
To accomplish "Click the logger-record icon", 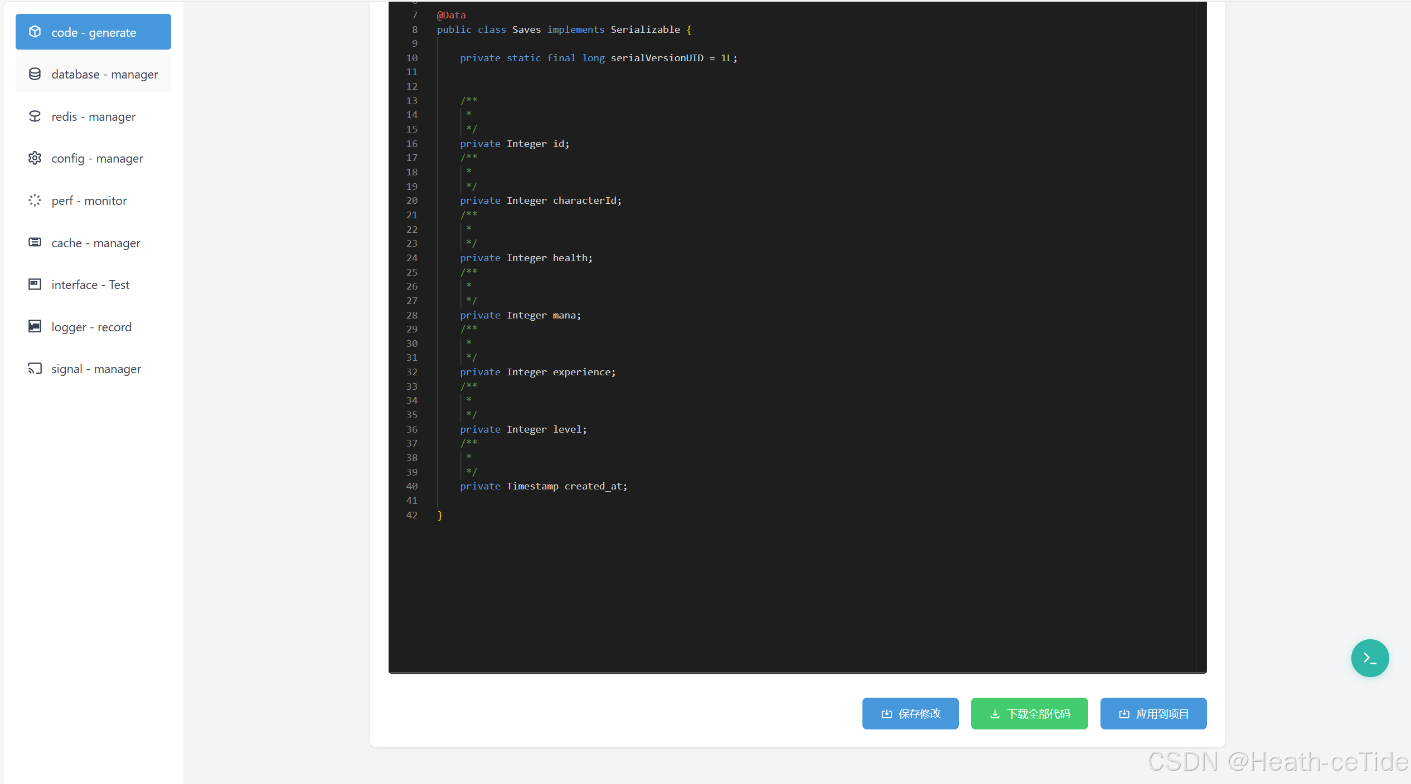I will tap(35, 326).
